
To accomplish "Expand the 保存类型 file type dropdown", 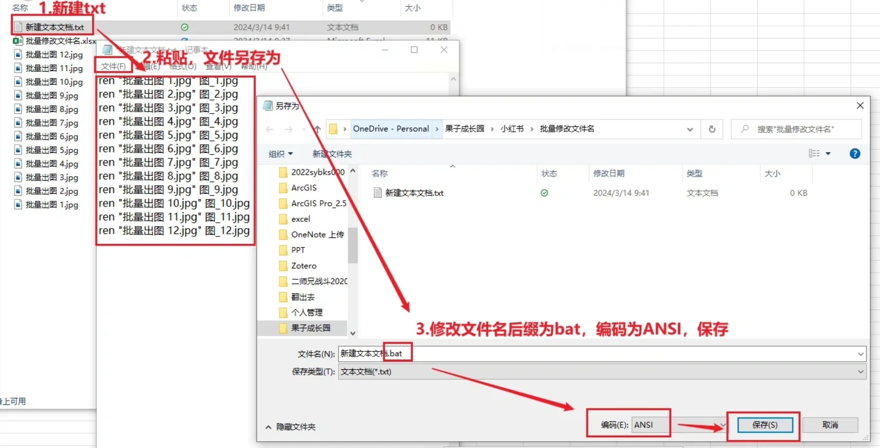I will coord(860,372).
